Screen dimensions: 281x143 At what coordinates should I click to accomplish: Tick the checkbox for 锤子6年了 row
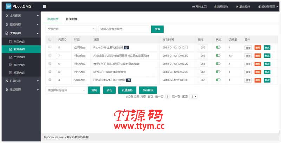(50, 63)
